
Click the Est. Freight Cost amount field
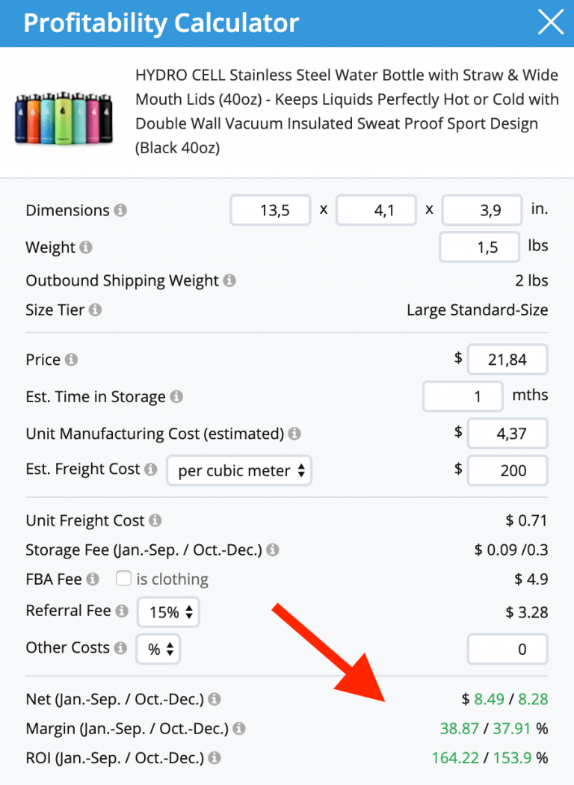pos(507,470)
